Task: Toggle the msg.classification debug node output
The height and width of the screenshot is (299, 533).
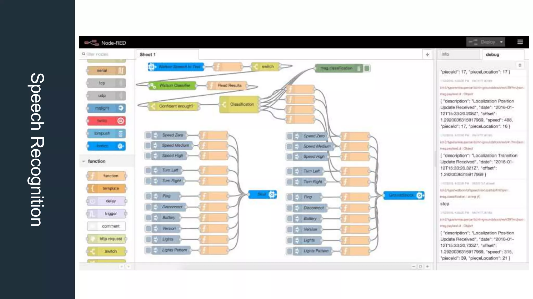Action: (x=367, y=68)
